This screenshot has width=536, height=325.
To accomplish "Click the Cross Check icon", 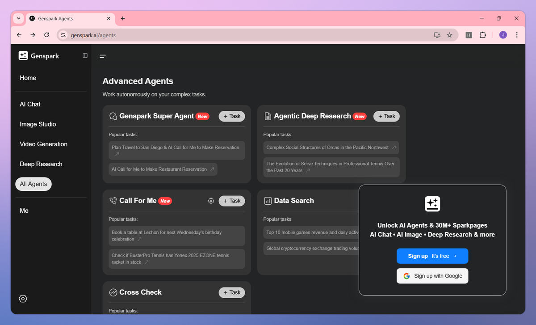I will [113, 292].
